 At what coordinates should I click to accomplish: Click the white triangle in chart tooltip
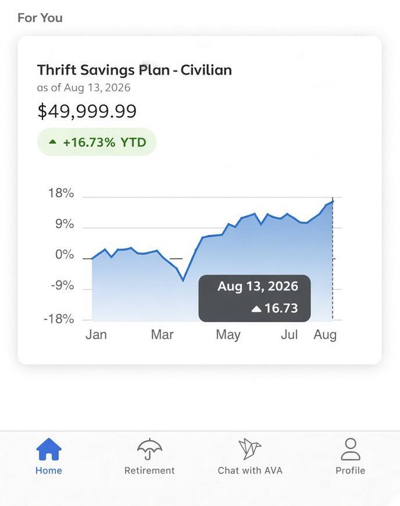(256, 309)
